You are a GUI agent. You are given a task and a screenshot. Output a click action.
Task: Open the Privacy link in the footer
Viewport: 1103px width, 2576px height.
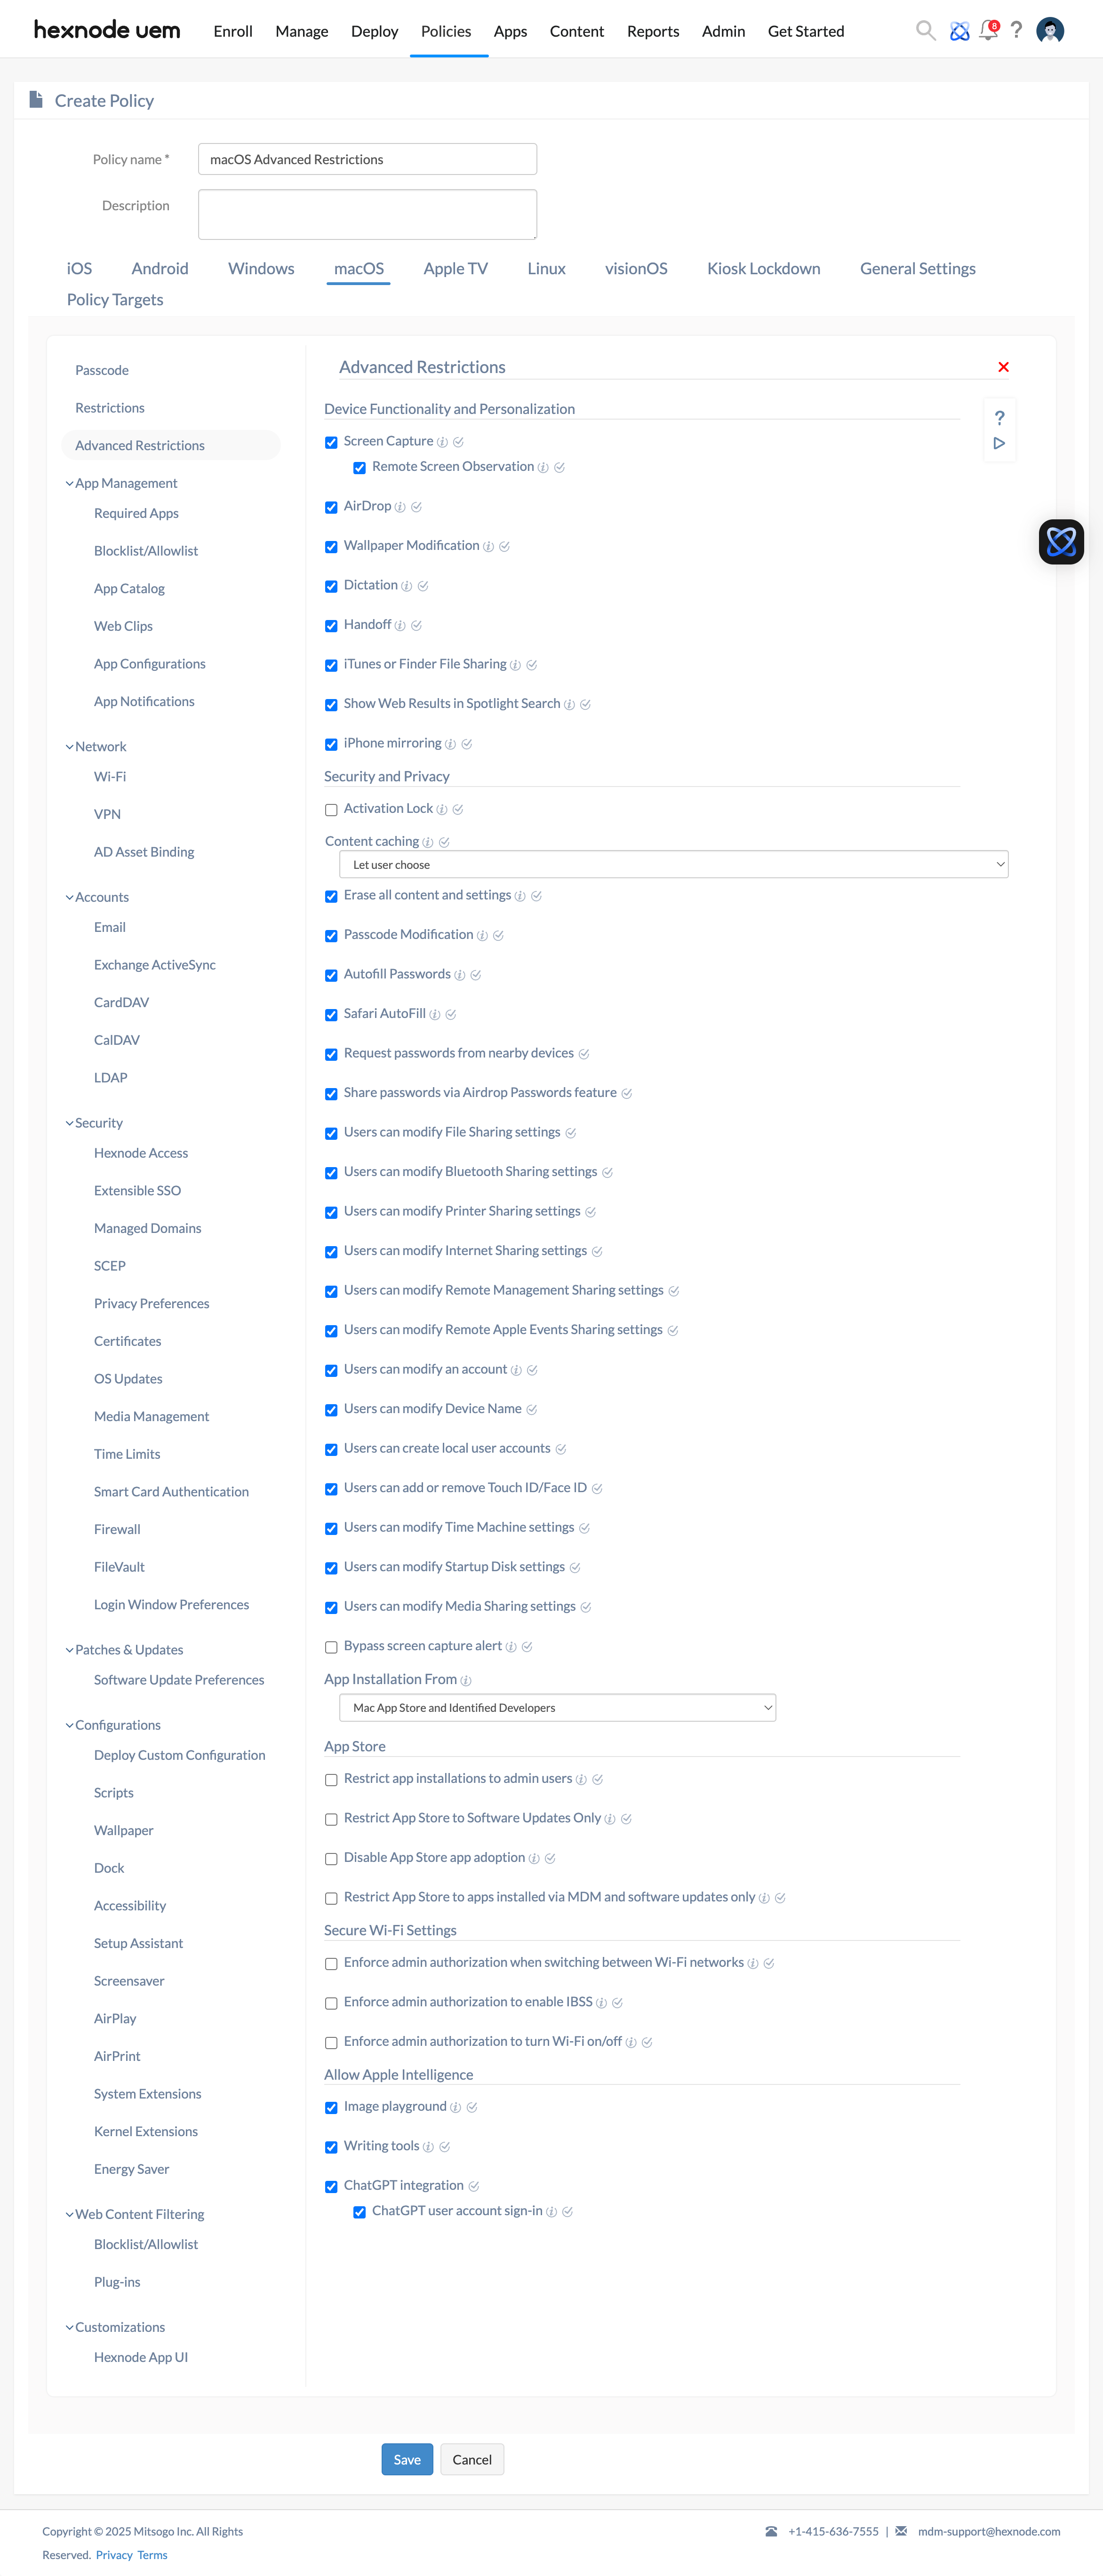114,2555
